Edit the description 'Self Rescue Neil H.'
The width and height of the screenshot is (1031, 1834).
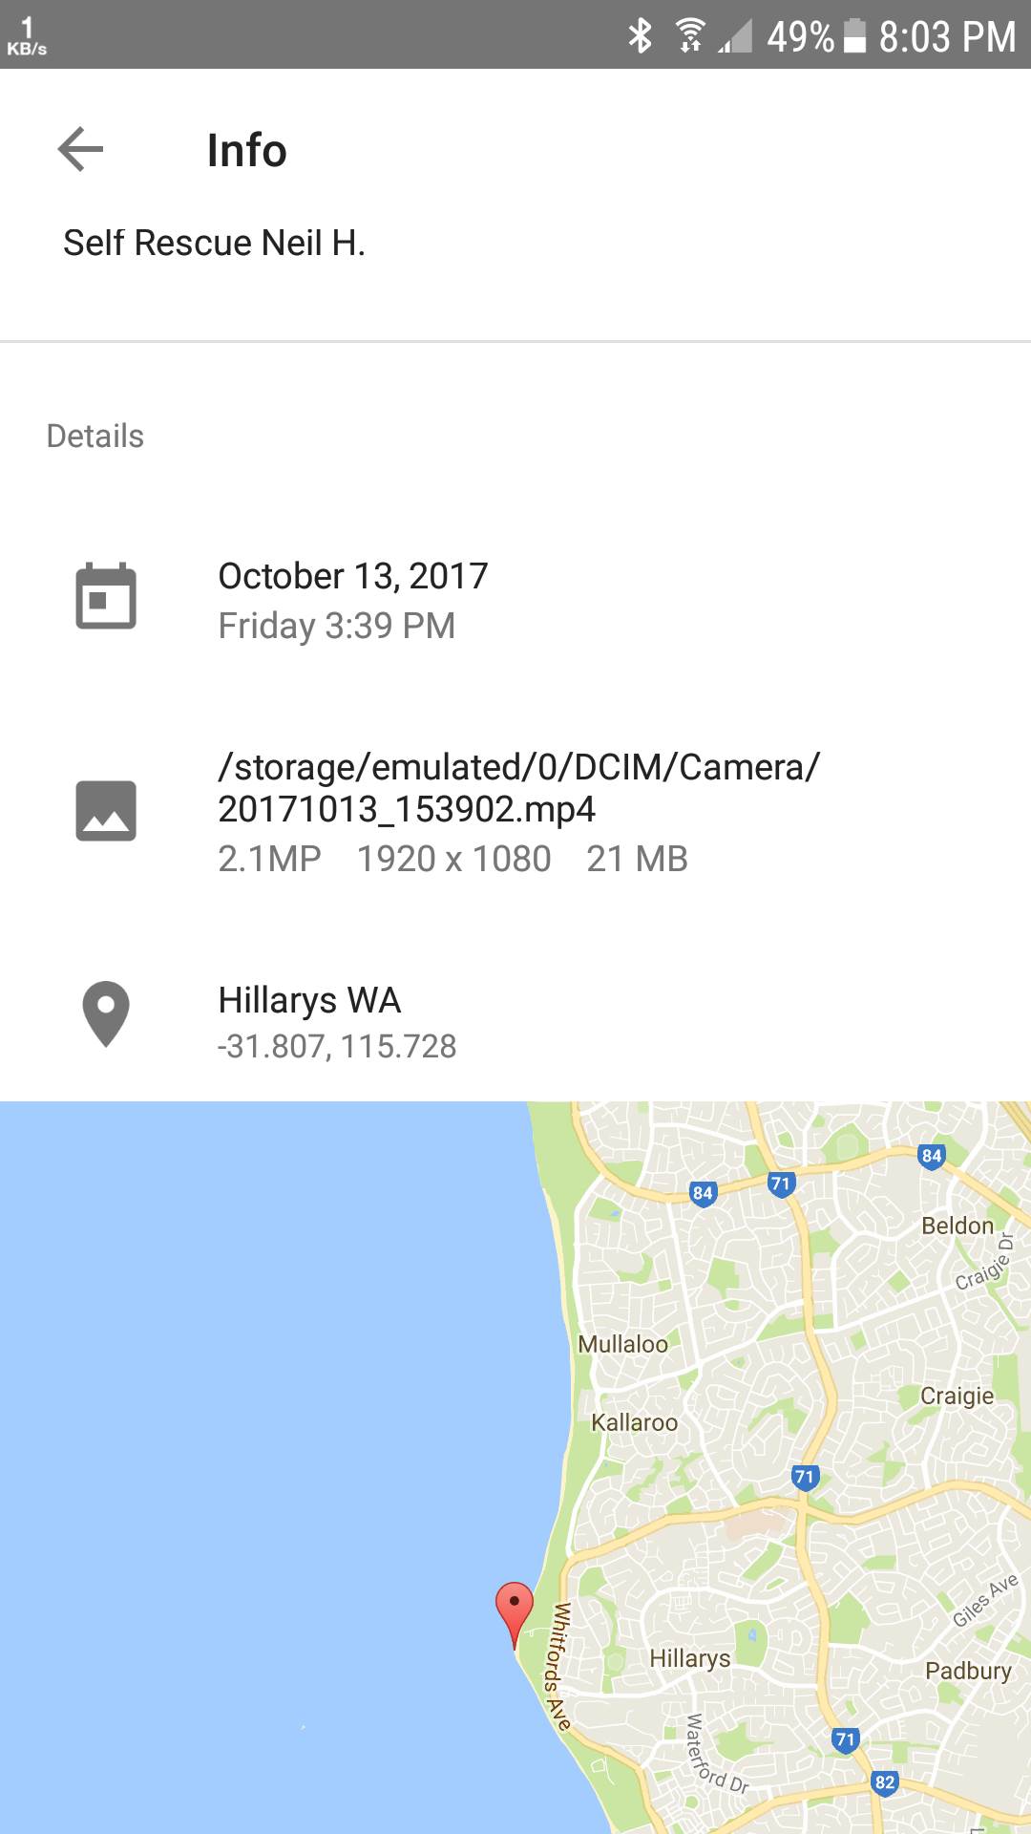[215, 243]
